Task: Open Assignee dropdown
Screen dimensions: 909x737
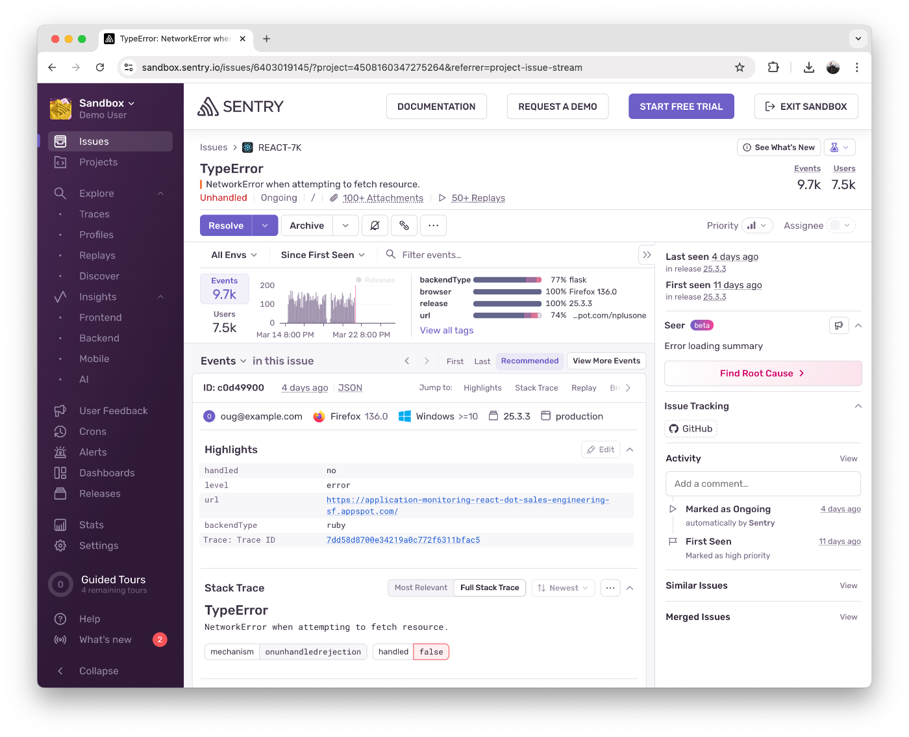Action: pos(841,226)
